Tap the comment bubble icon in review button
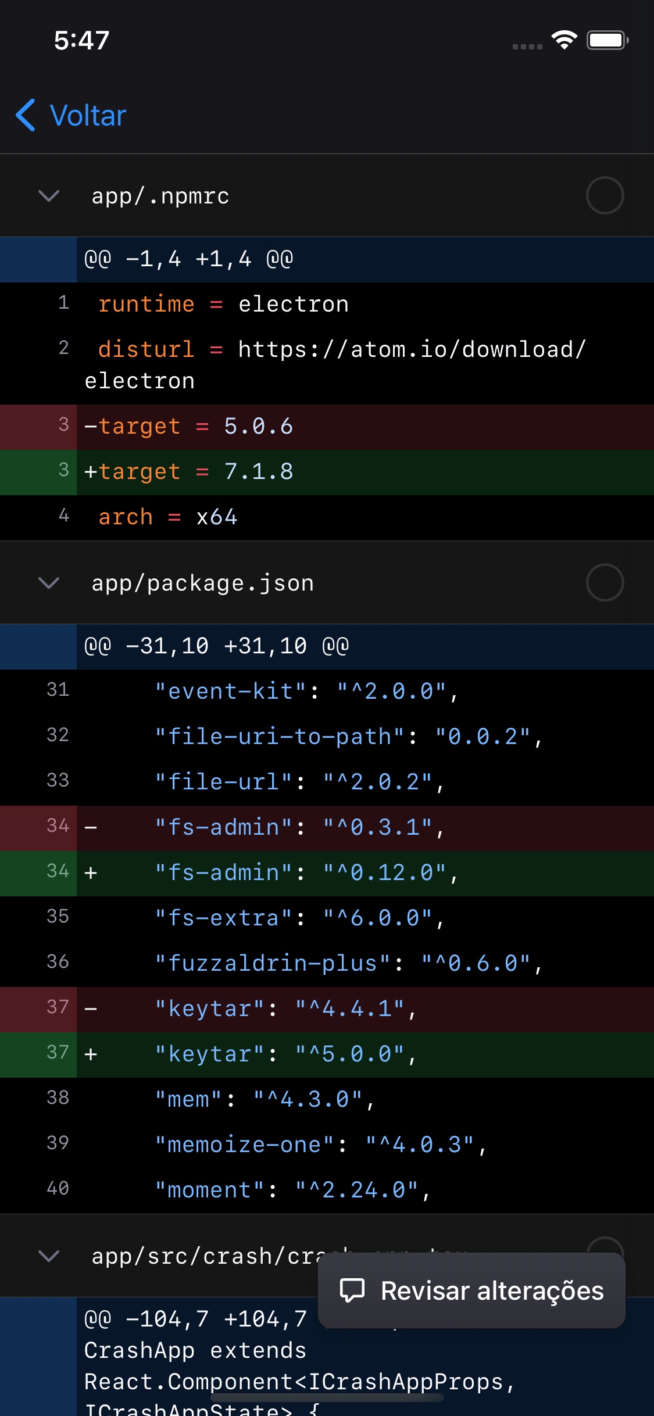 pyautogui.click(x=352, y=1290)
